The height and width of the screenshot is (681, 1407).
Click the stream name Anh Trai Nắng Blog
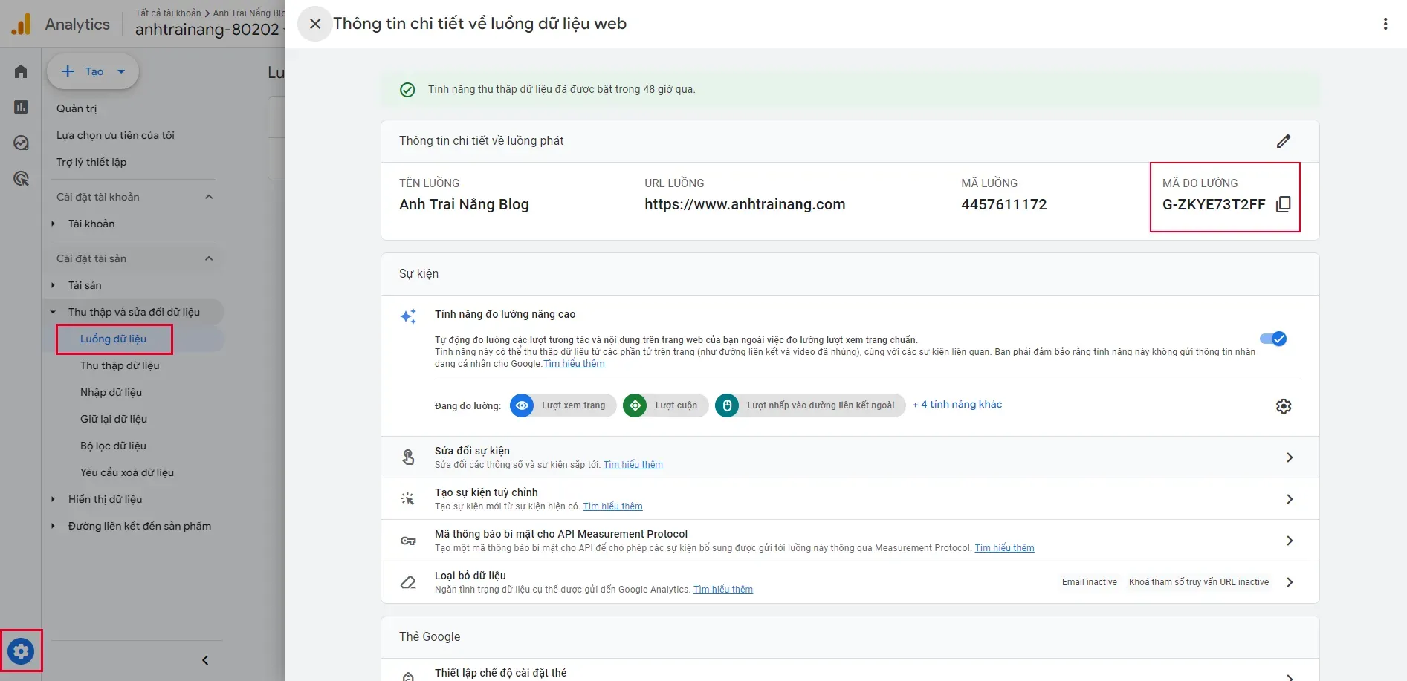pos(464,204)
